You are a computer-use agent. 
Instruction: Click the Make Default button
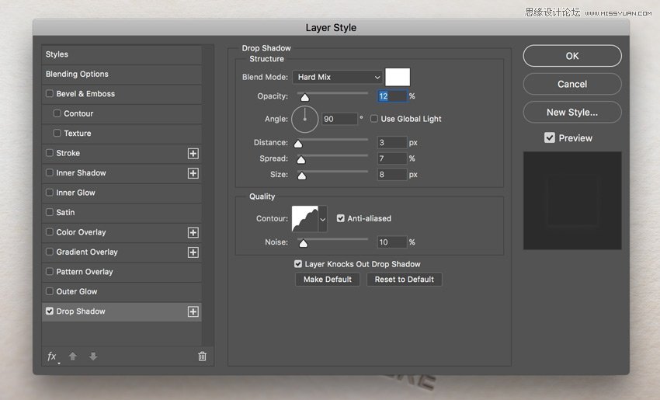coord(327,280)
